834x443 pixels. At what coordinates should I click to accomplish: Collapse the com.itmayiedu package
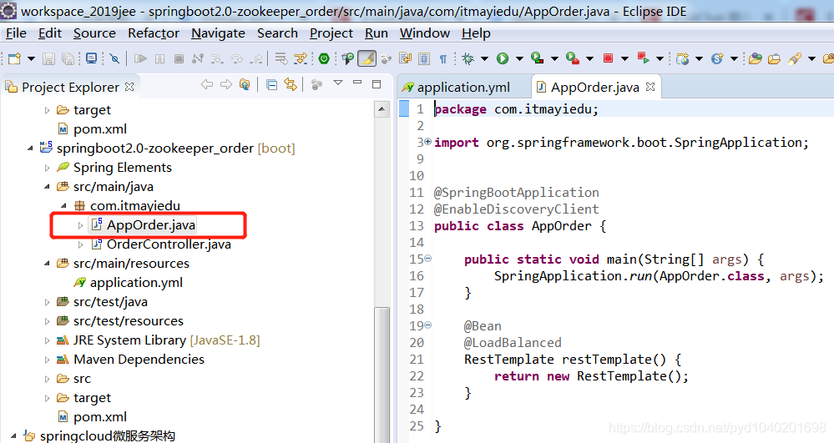tap(63, 206)
